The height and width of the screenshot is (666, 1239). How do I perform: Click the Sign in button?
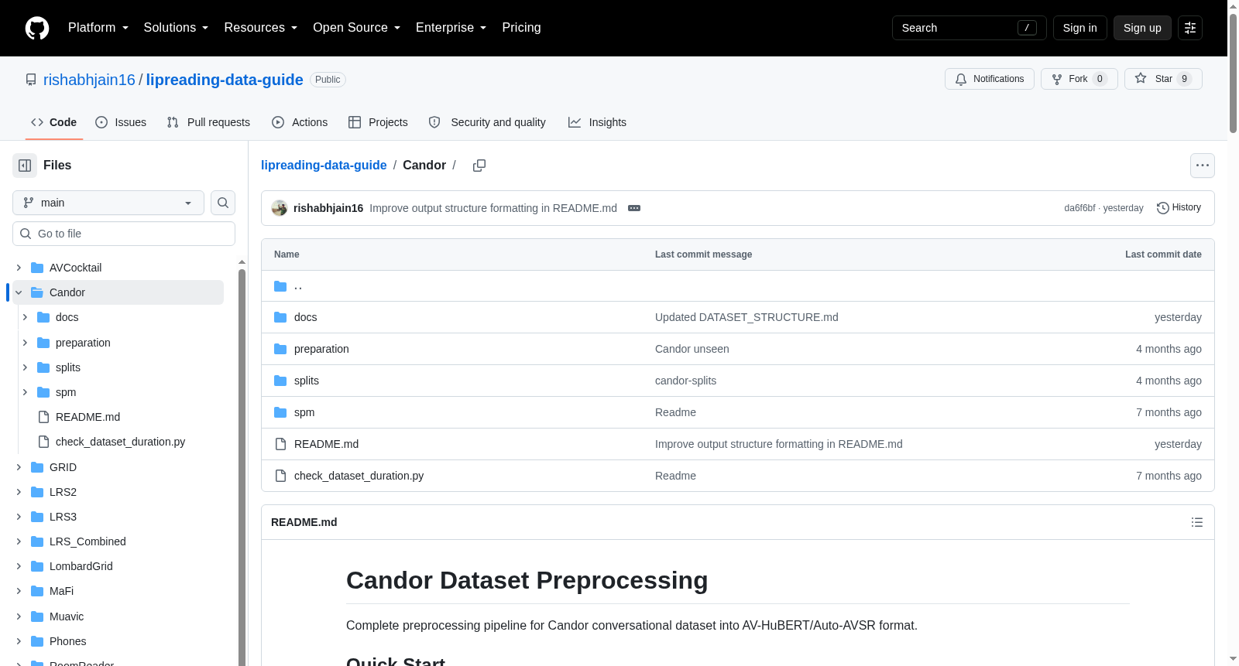click(1079, 28)
